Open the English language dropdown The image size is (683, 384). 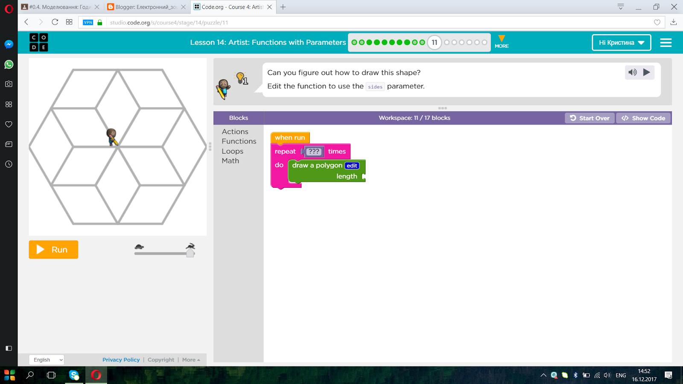[47, 360]
